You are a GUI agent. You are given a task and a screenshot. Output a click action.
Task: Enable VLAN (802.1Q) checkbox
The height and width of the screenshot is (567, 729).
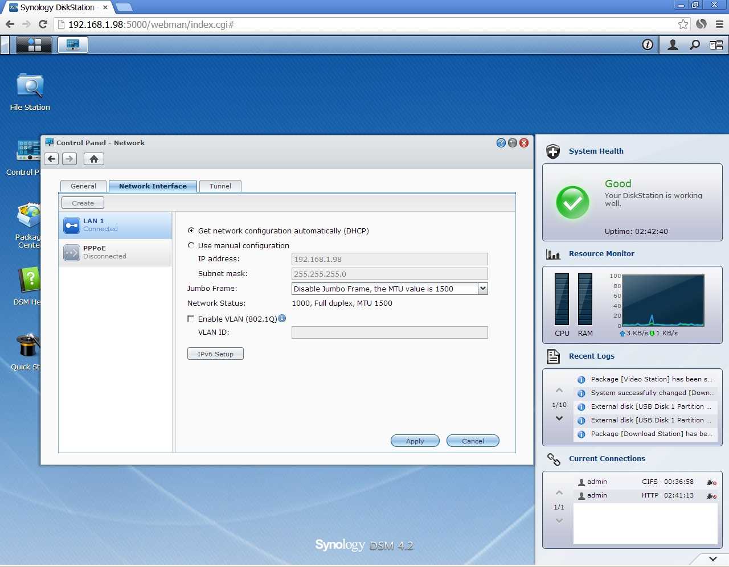click(191, 319)
